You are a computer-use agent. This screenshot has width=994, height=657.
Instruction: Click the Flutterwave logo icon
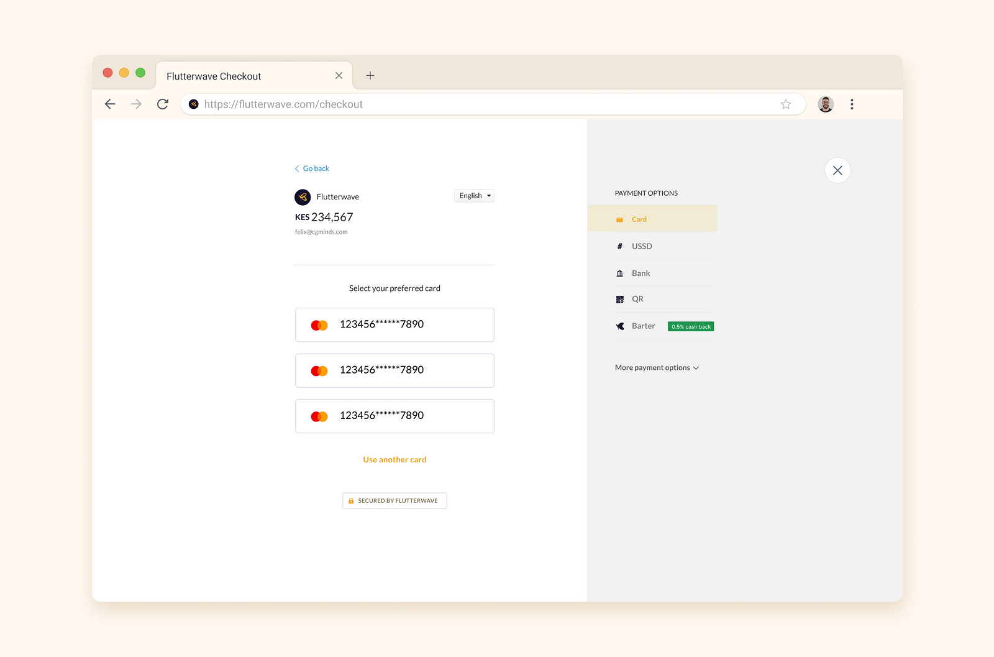(x=303, y=197)
